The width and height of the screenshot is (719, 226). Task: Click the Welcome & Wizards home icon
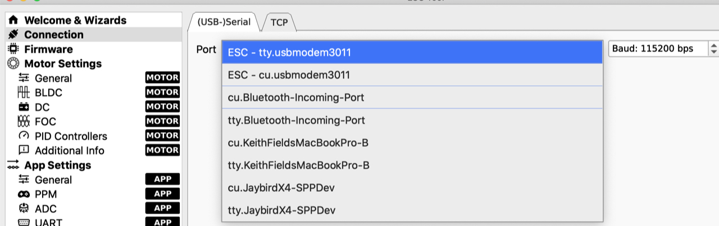click(x=13, y=20)
